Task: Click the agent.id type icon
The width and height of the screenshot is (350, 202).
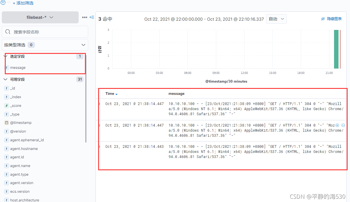Action: [7, 157]
